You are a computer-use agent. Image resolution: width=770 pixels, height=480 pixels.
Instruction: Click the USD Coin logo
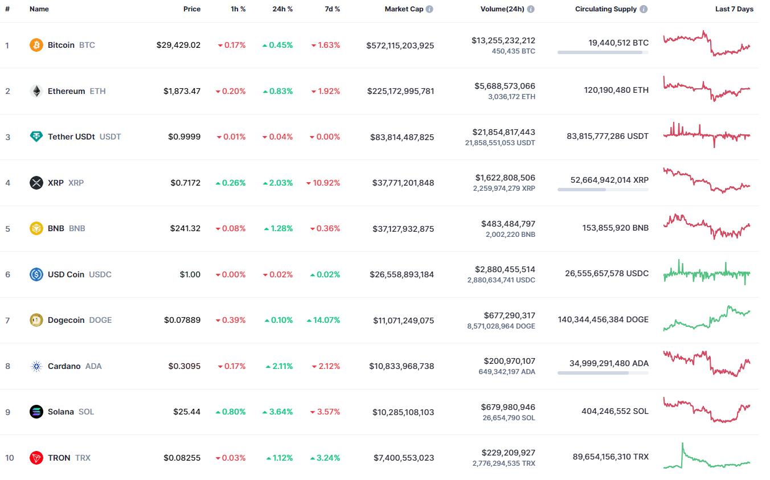(x=36, y=274)
